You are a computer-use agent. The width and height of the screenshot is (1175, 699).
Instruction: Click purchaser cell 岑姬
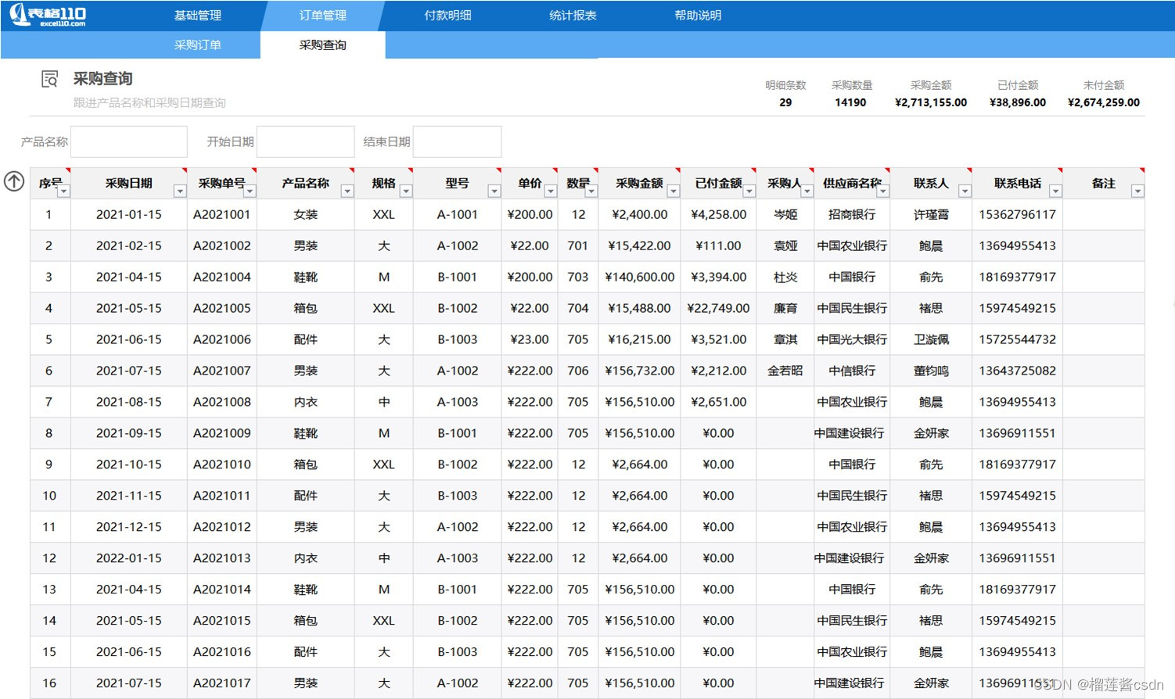tap(785, 214)
